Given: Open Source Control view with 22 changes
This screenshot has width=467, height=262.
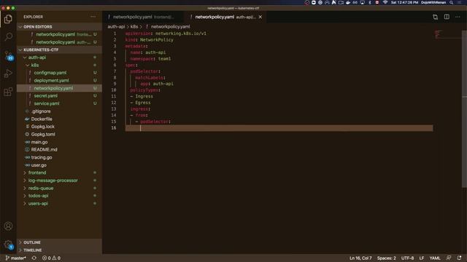Looking at the screenshot, I should tap(8, 55).
